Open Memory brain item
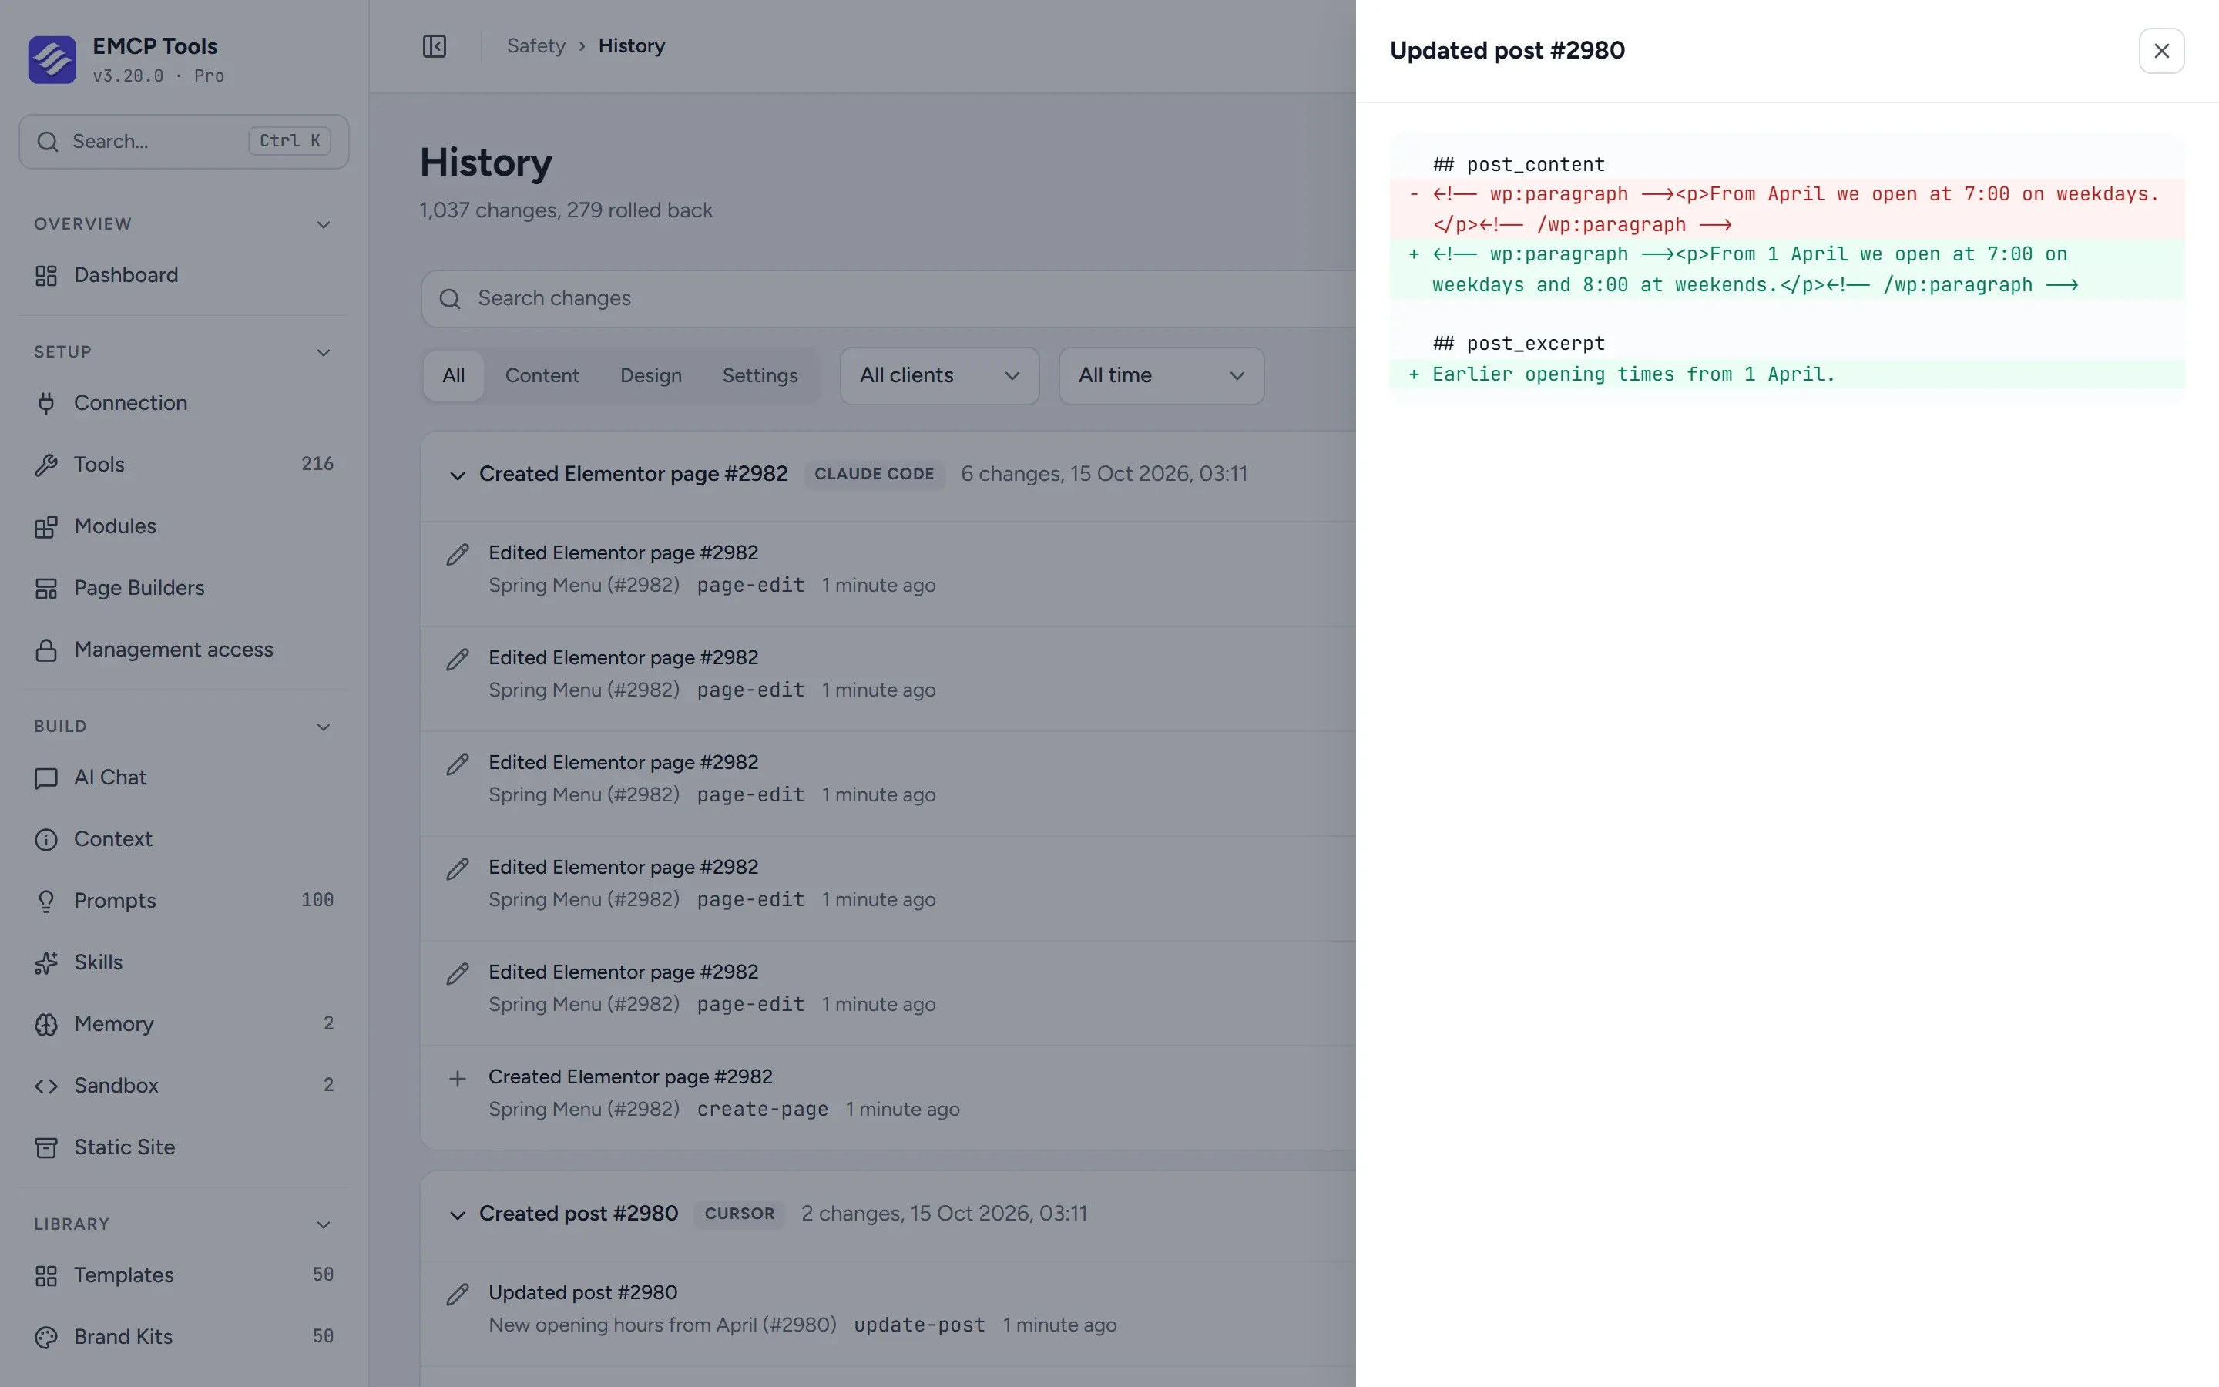Viewport: 2219px width, 1387px height. [183, 1024]
